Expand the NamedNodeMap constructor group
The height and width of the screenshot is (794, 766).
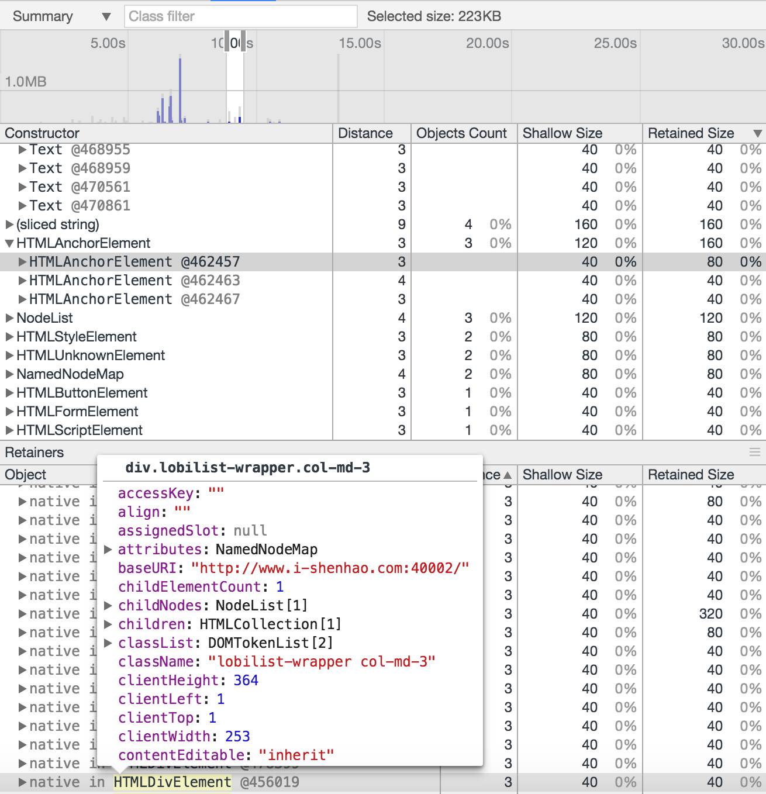click(9, 374)
